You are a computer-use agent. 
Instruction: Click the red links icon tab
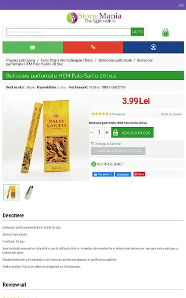(x=93, y=47)
